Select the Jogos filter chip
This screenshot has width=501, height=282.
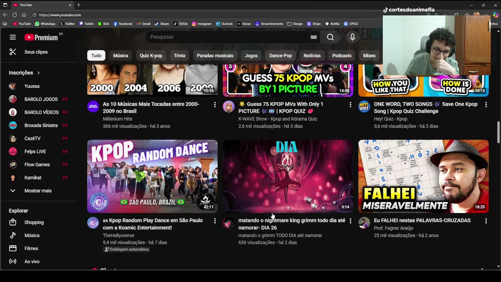pos(251,56)
